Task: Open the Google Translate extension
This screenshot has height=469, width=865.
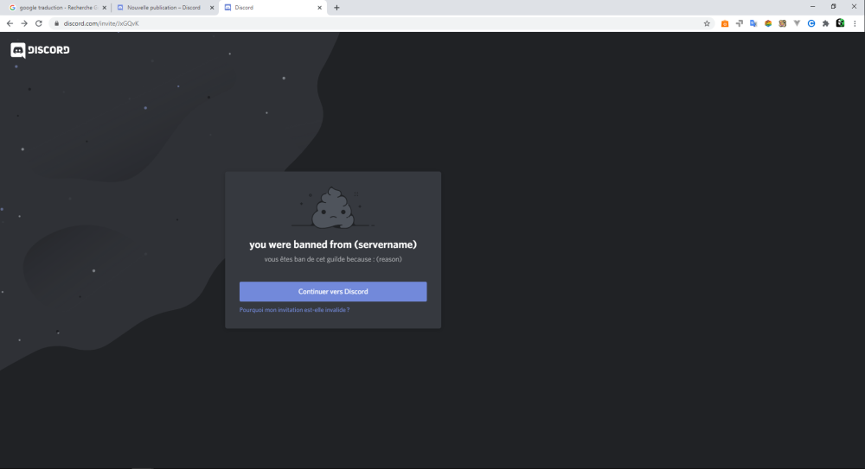Action: 753,23
